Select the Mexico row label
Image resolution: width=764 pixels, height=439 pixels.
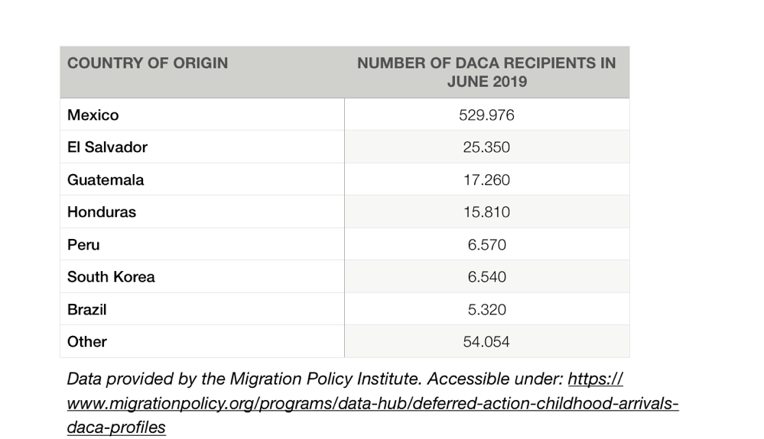[93, 115]
